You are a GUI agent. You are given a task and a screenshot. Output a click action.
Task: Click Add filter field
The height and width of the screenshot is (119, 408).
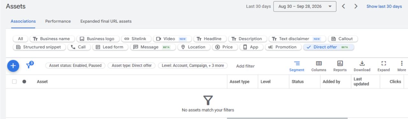[245, 66]
